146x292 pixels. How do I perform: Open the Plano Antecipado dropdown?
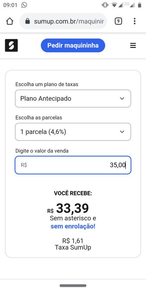[73, 98]
